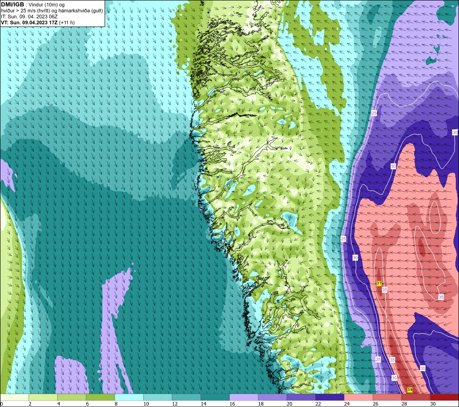Click the light teal 10–12 legend swatch

[158, 397]
